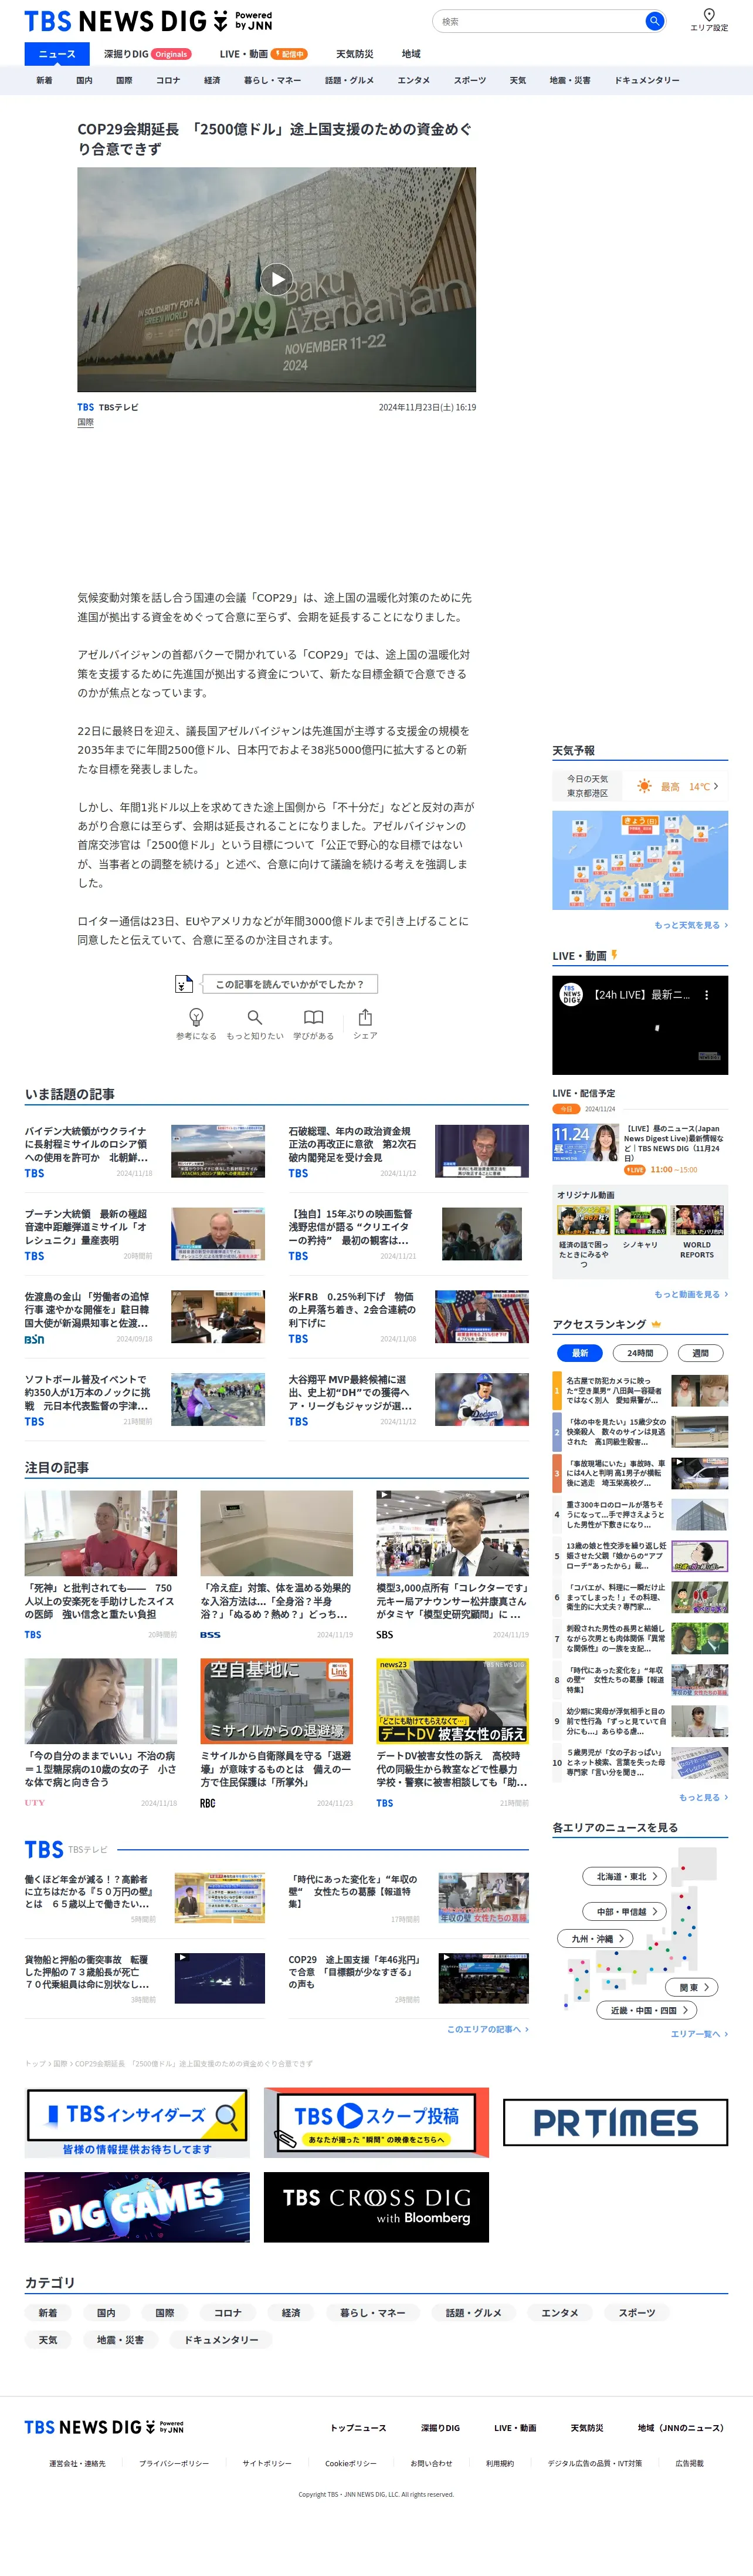Switch to the '天気防災' tab
This screenshot has height=2576, width=753.
(x=355, y=54)
